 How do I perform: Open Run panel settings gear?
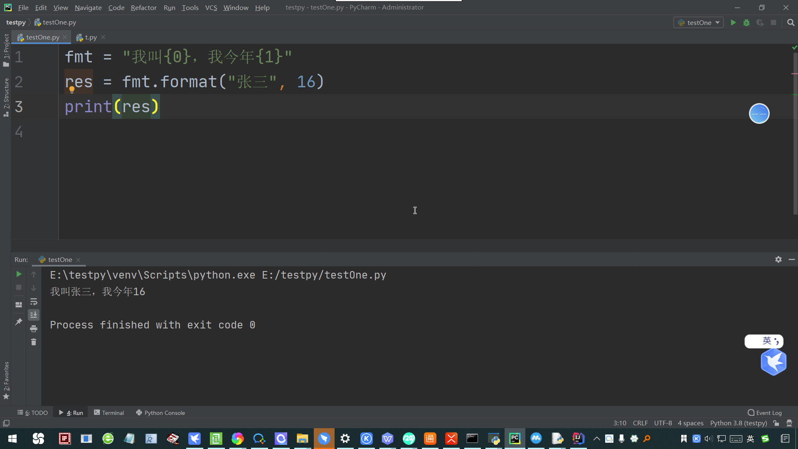778,259
